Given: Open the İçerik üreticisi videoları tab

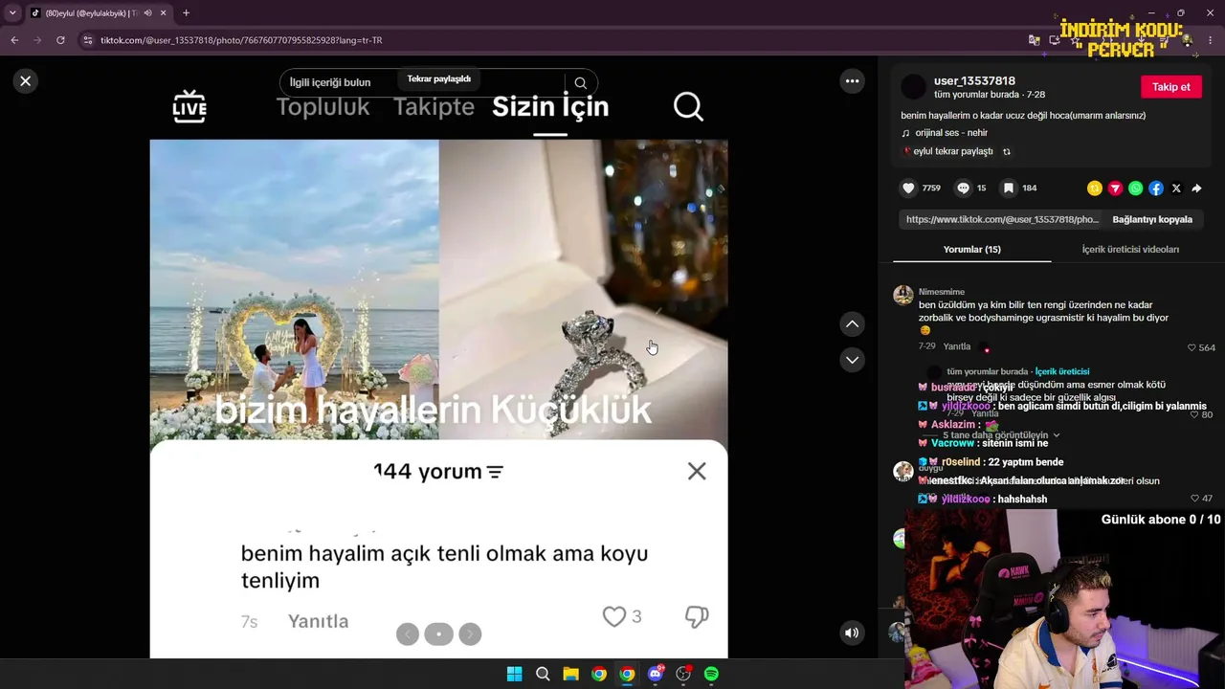Looking at the screenshot, I should click(1130, 250).
